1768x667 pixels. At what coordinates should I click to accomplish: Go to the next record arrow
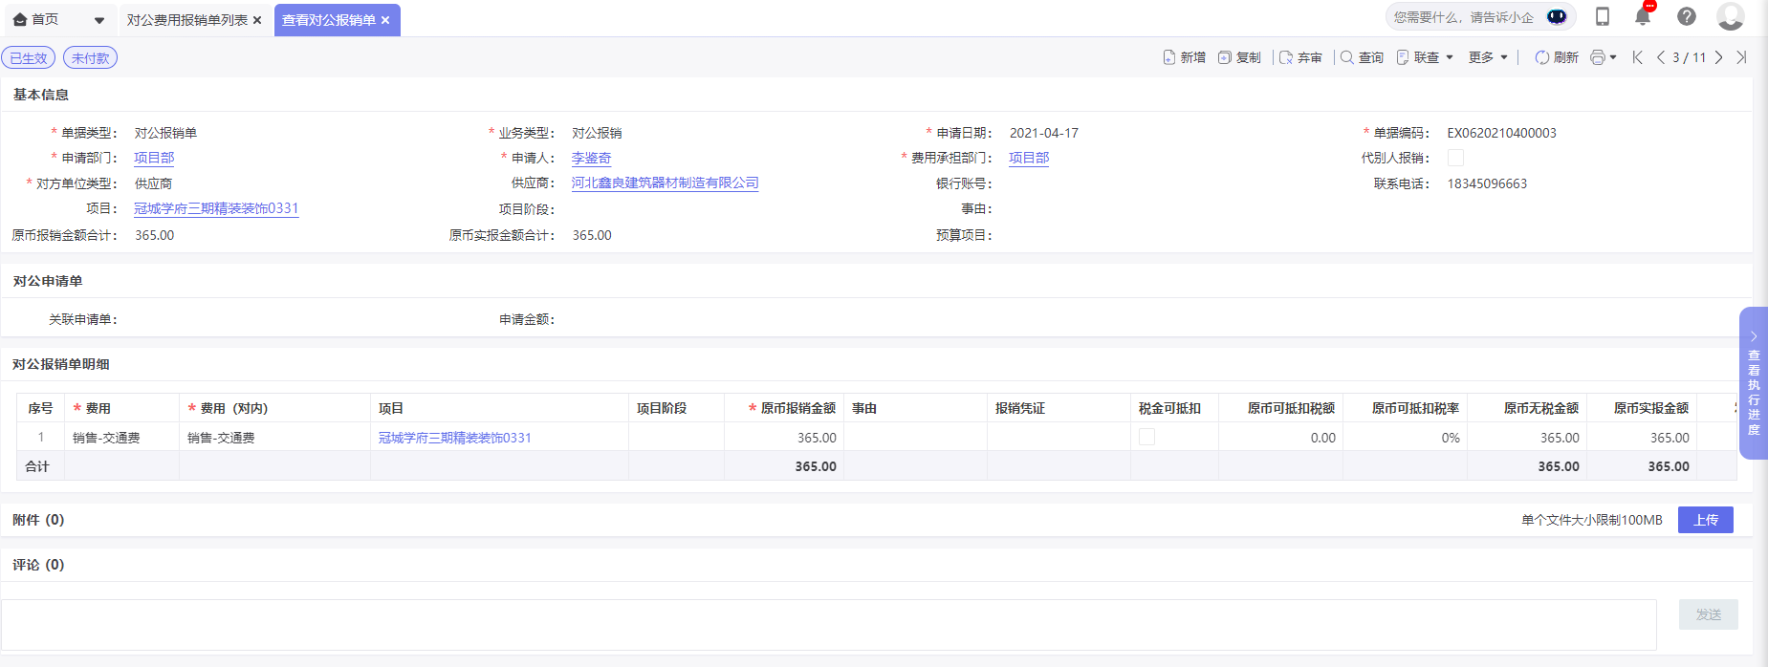tap(1719, 57)
